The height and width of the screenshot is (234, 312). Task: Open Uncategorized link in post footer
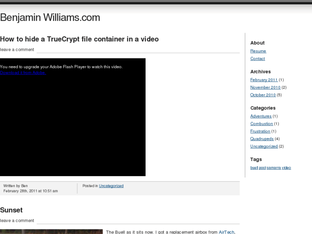click(x=111, y=186)
